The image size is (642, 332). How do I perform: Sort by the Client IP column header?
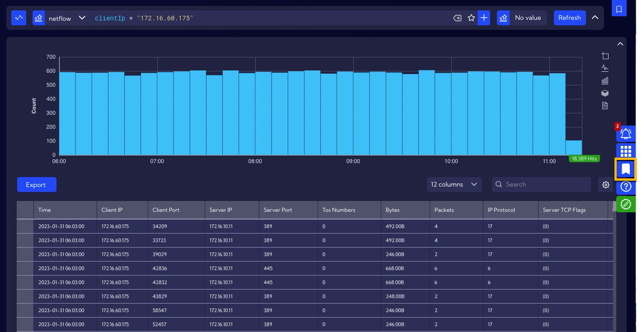point(122,210)
